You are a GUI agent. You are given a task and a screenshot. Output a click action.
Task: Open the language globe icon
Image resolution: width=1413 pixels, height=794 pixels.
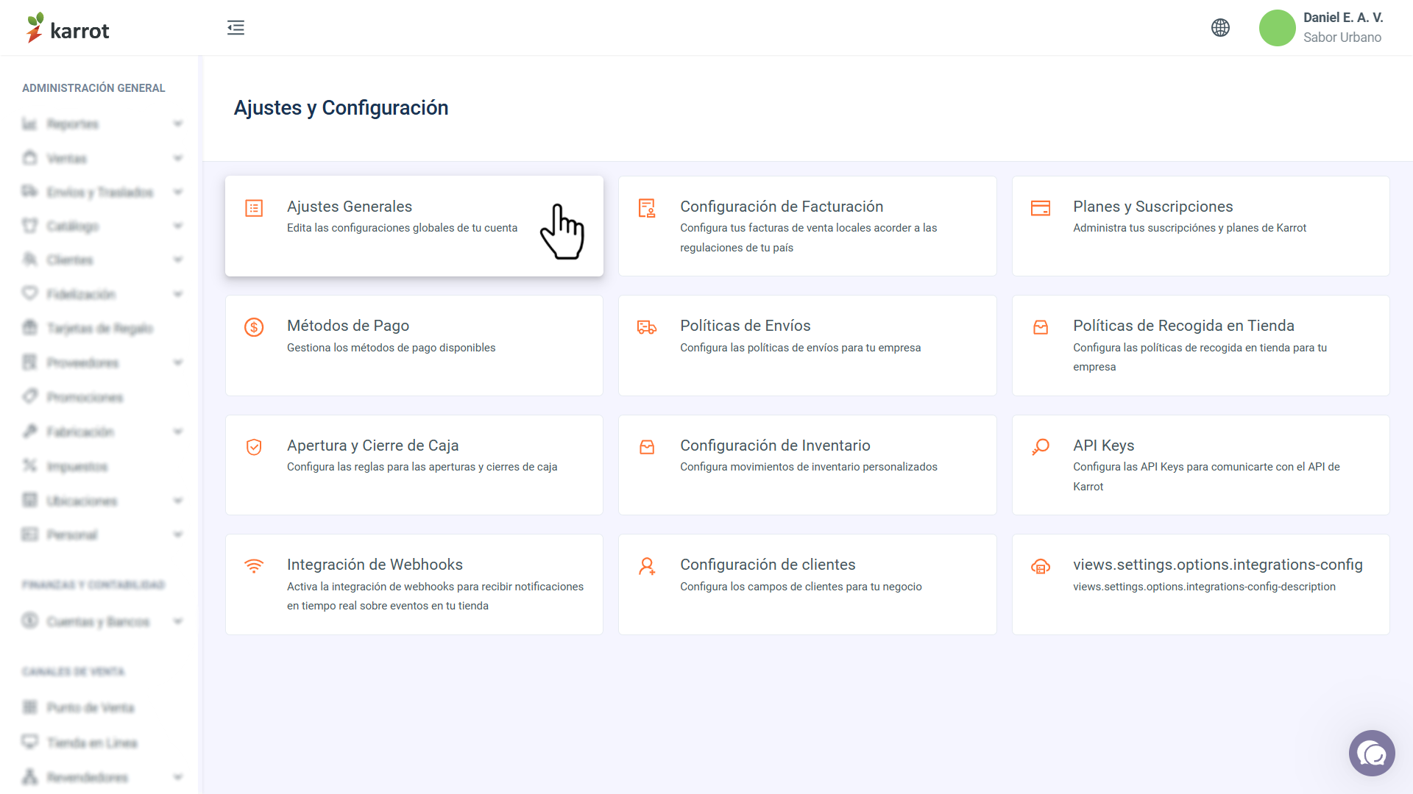coord(1220,28)
